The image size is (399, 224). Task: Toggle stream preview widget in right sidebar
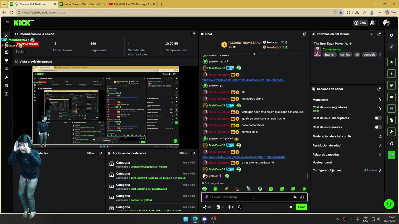(392, 62)
